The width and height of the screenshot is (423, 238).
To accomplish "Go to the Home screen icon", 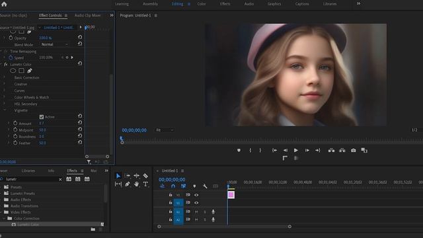I will (x=4, y=4).
